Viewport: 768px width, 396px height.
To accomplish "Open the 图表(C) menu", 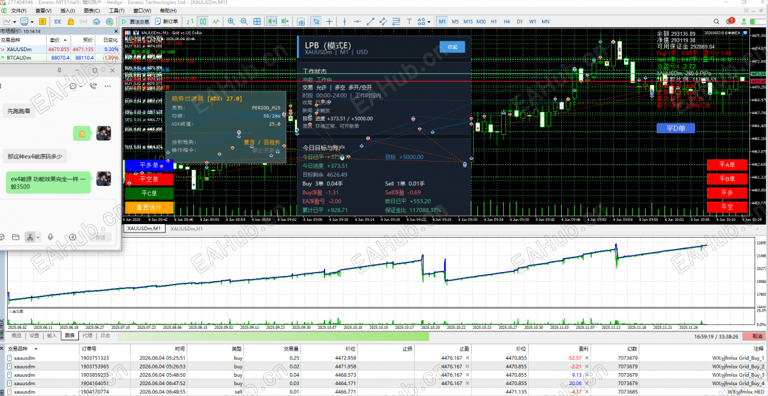I will [92, 11].
